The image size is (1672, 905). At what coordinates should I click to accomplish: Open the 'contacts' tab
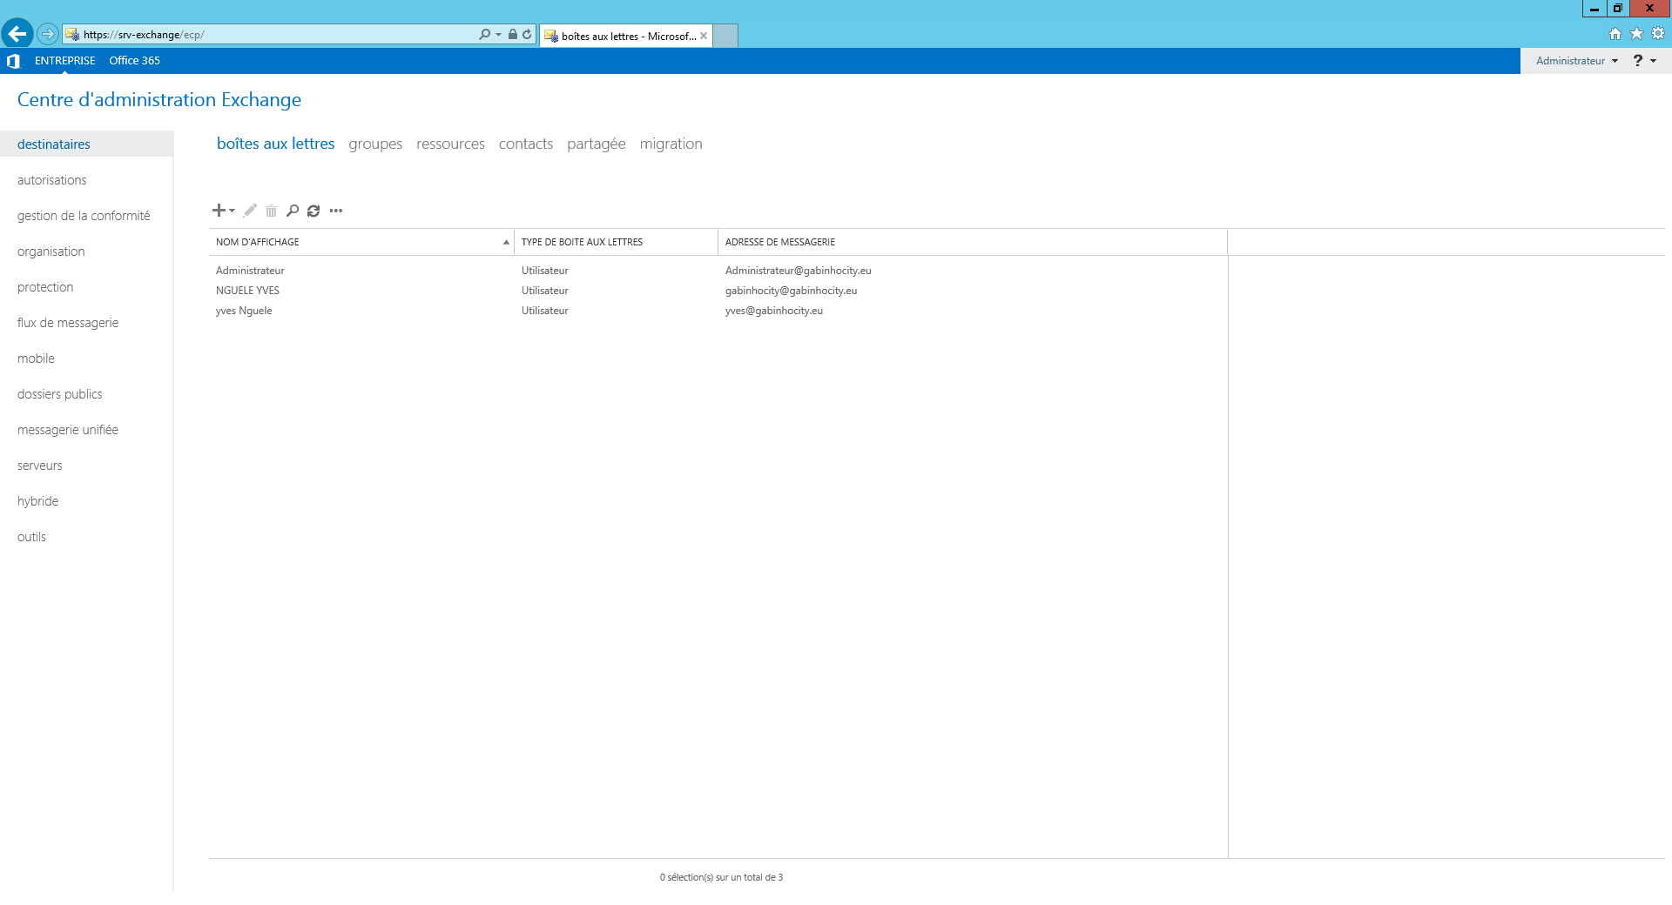526,144
